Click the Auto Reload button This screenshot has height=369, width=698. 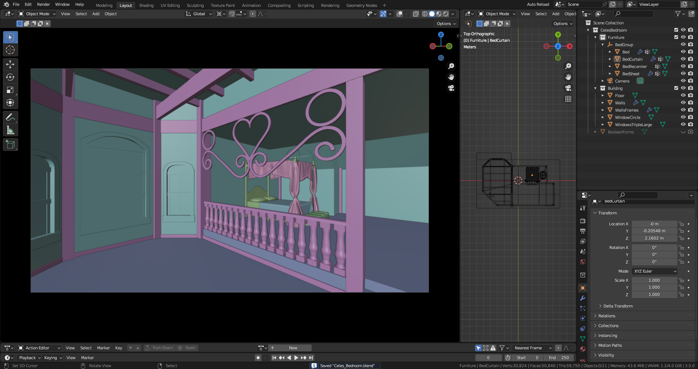click(538, 4)
